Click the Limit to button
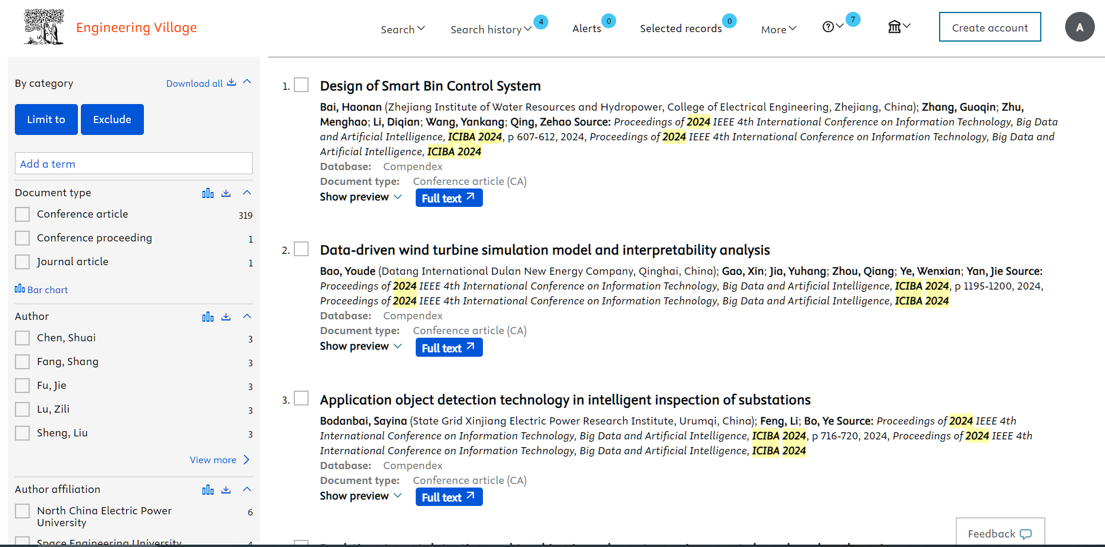The width and height of the screenshot is (1105, 547). [46, 120]
